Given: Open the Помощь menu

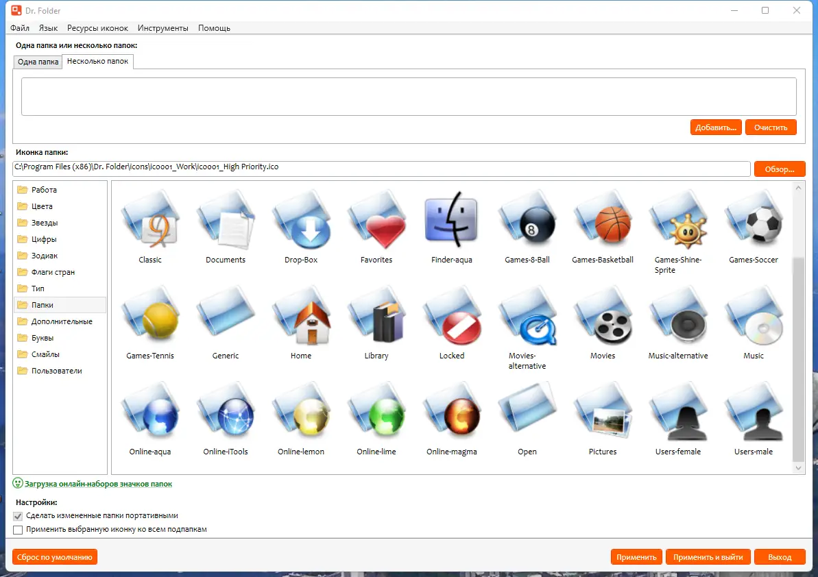Looking at the screenshot, I should (x=214, y=28).
